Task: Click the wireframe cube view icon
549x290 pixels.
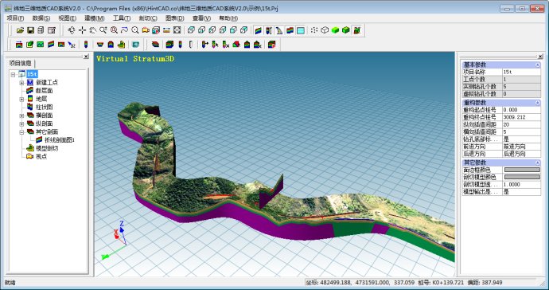Action: [325, 30]
